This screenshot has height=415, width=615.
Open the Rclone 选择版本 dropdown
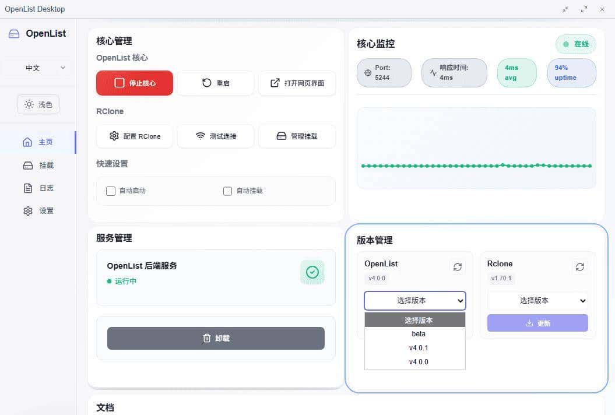pos(537,300)
